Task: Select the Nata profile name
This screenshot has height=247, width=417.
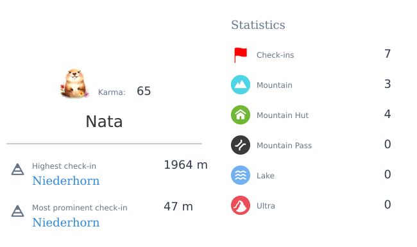Action: 104,122
